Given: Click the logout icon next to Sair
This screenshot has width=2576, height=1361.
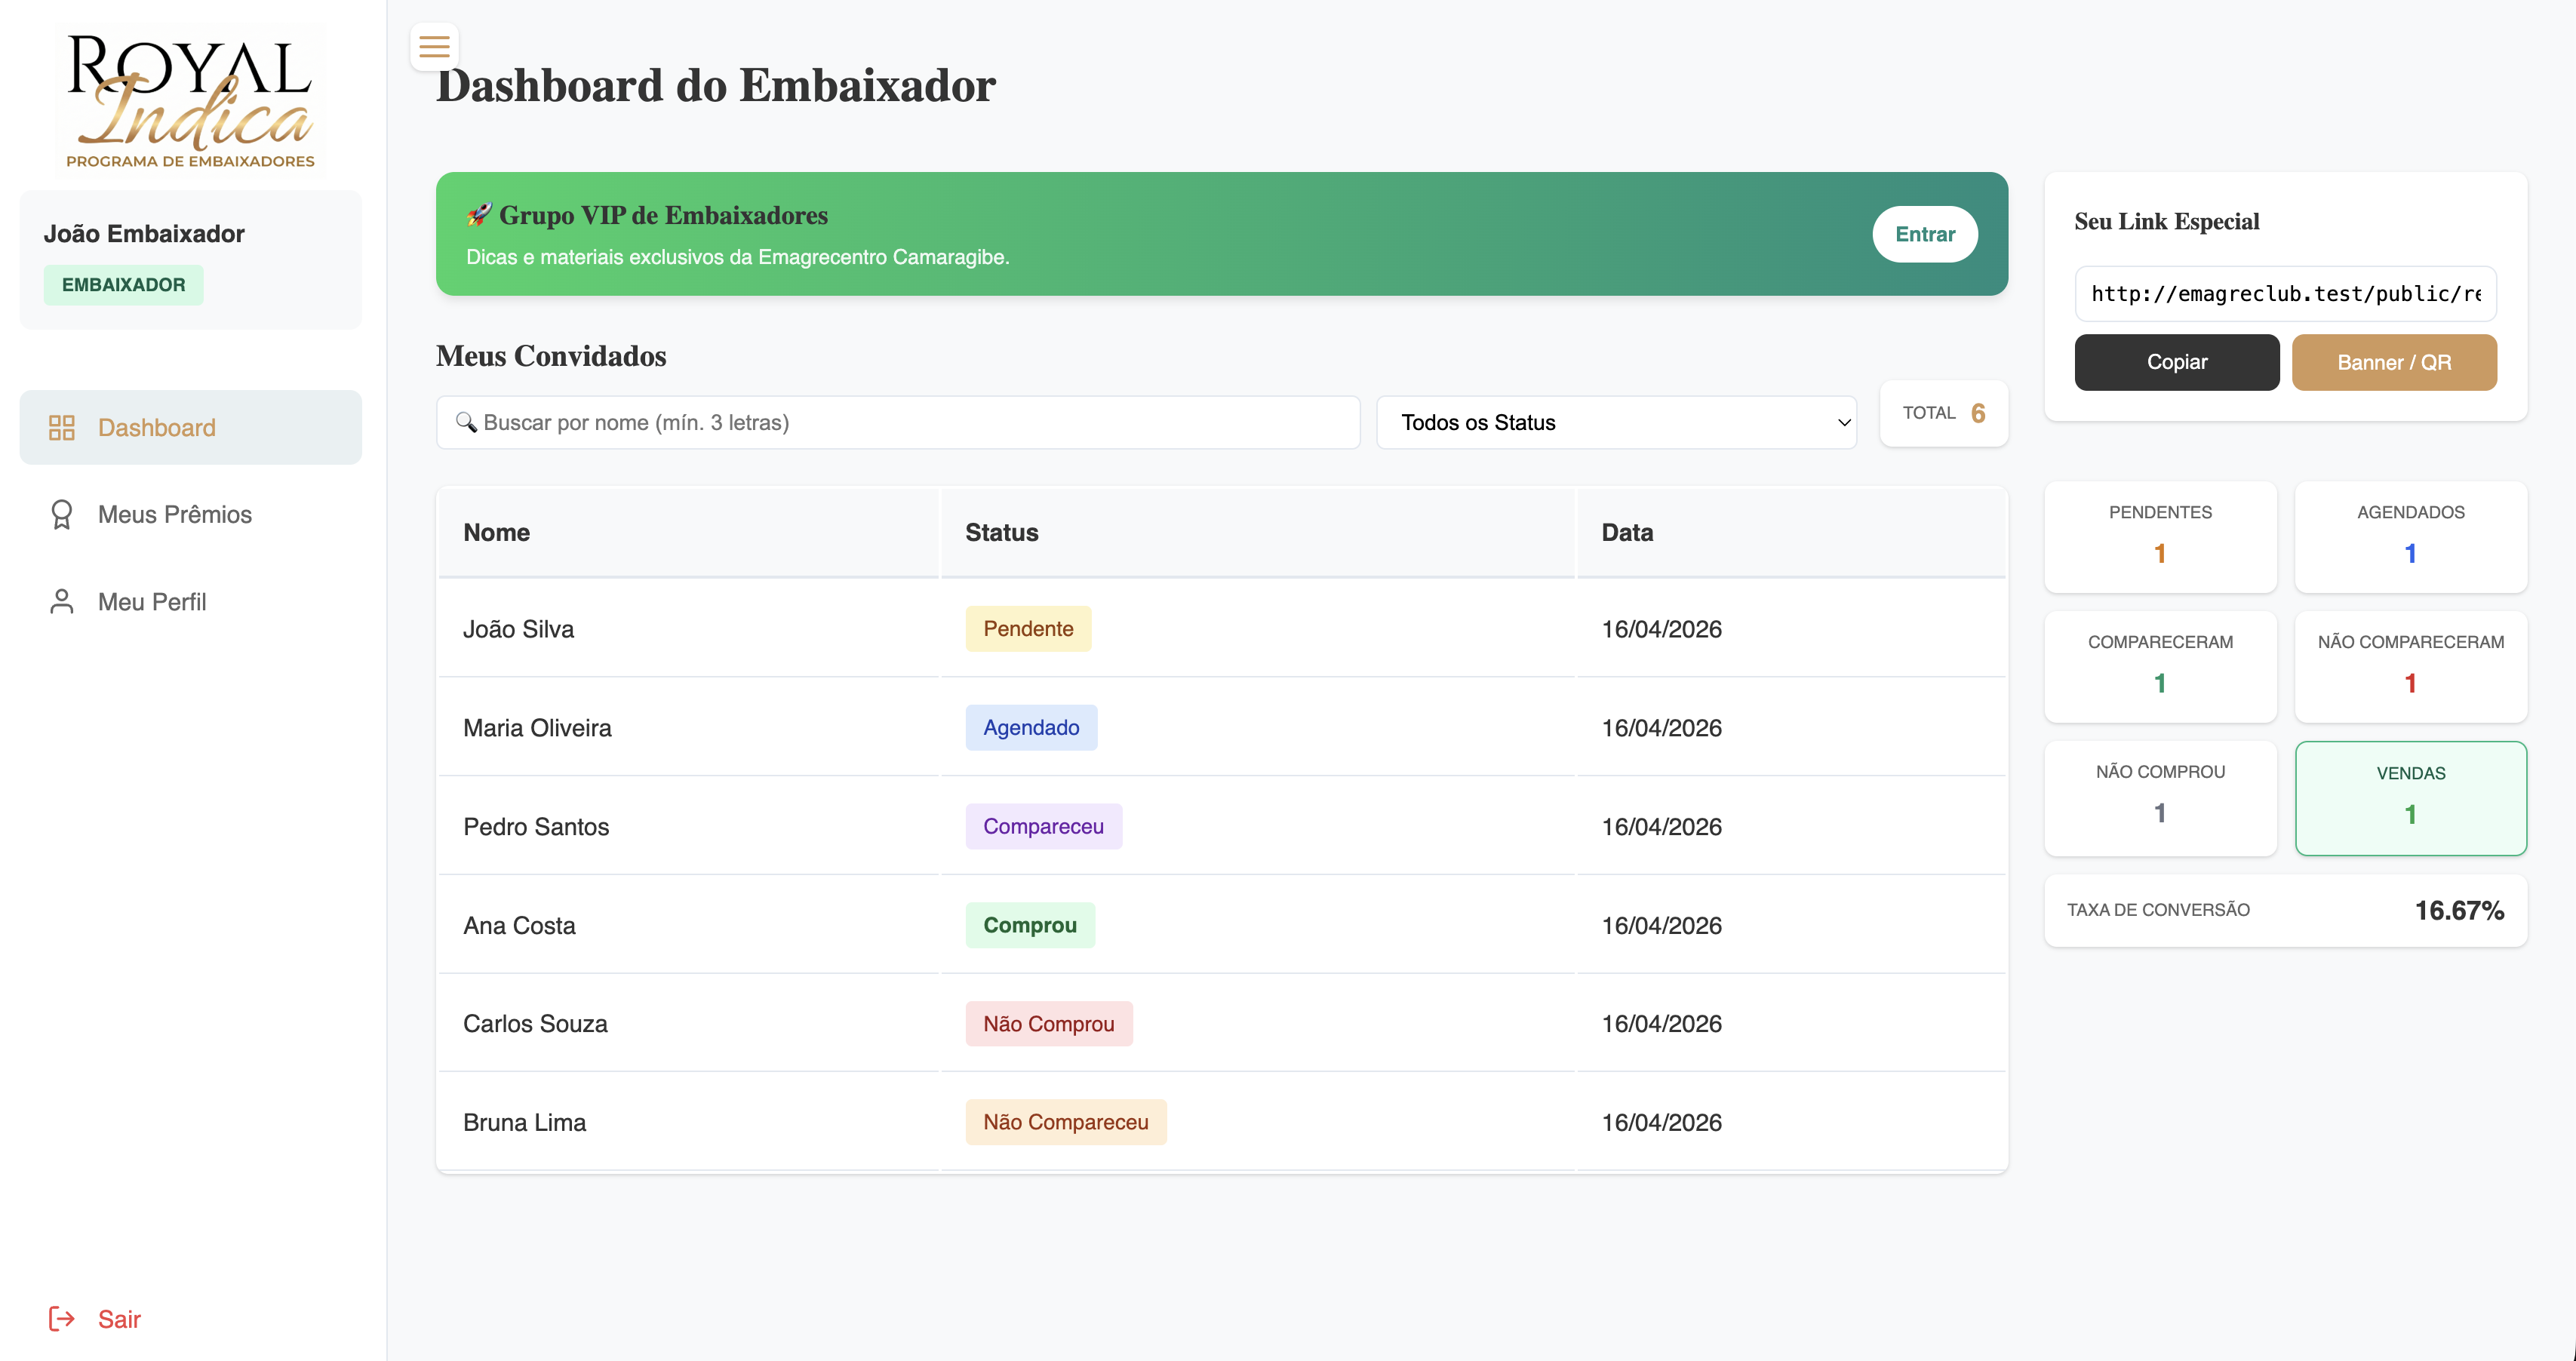Looking at the screenshot, I should [61, 1319].
